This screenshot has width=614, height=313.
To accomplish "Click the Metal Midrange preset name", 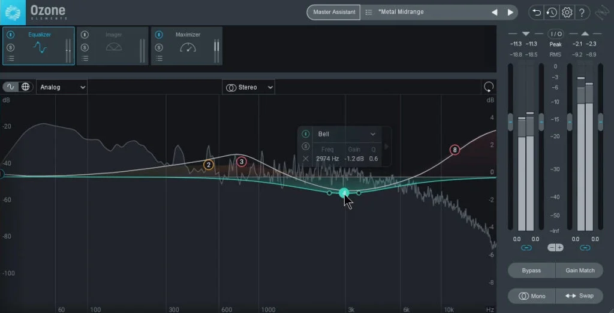I will click(x=401, y=12).
